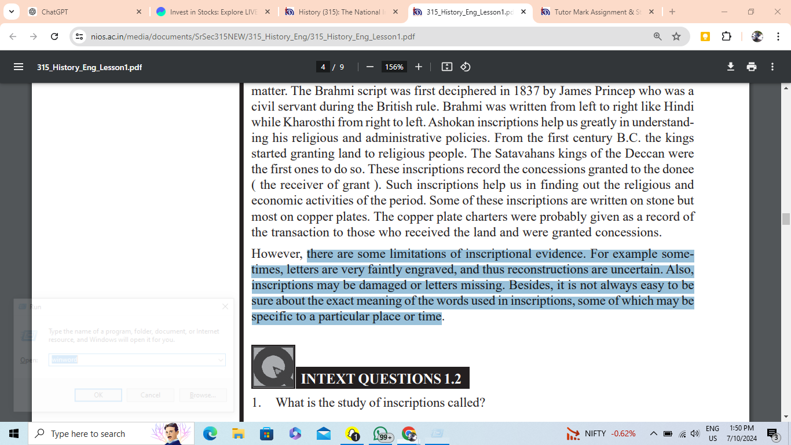Viewport: 791px width, 445px height.
Task: Click the Browse button in Run dialog
Action: tap(202, 395)
